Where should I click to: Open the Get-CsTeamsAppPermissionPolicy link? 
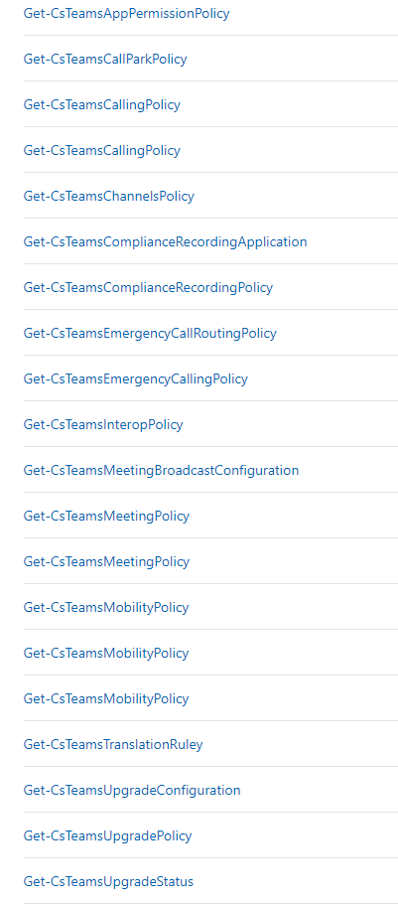coord(126,13)
